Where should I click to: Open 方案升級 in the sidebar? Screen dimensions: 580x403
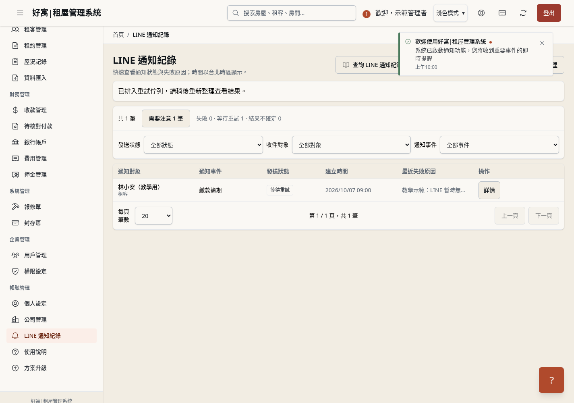tap(52, 368)
